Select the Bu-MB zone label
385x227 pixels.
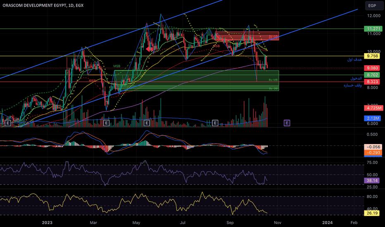(x=273, y=80)
